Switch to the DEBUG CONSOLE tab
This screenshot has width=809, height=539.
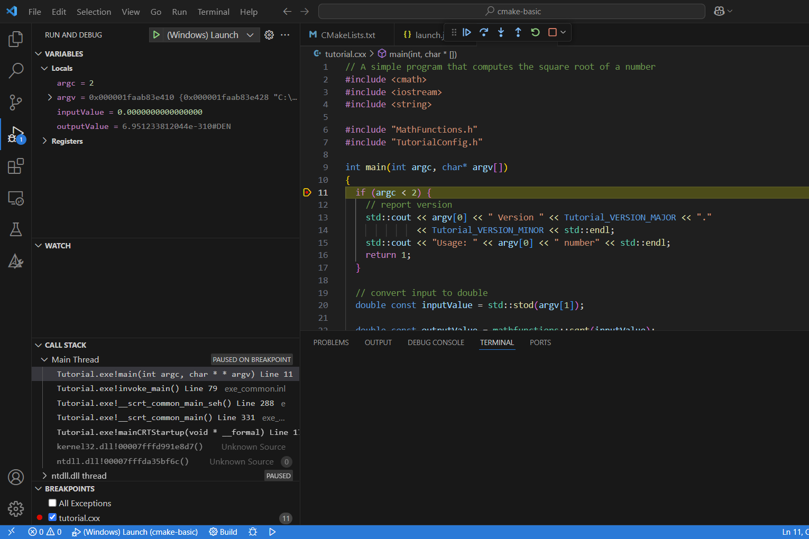pos(436,342)
